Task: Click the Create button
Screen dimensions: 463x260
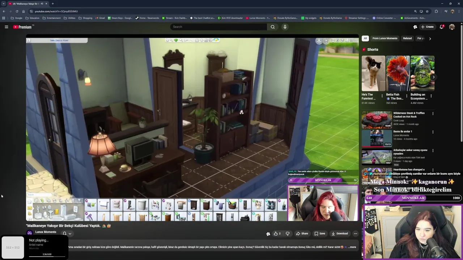Action: coord(427,27)
